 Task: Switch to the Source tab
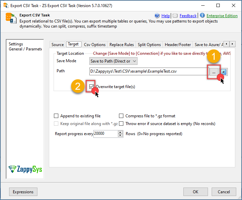(58, 45)
